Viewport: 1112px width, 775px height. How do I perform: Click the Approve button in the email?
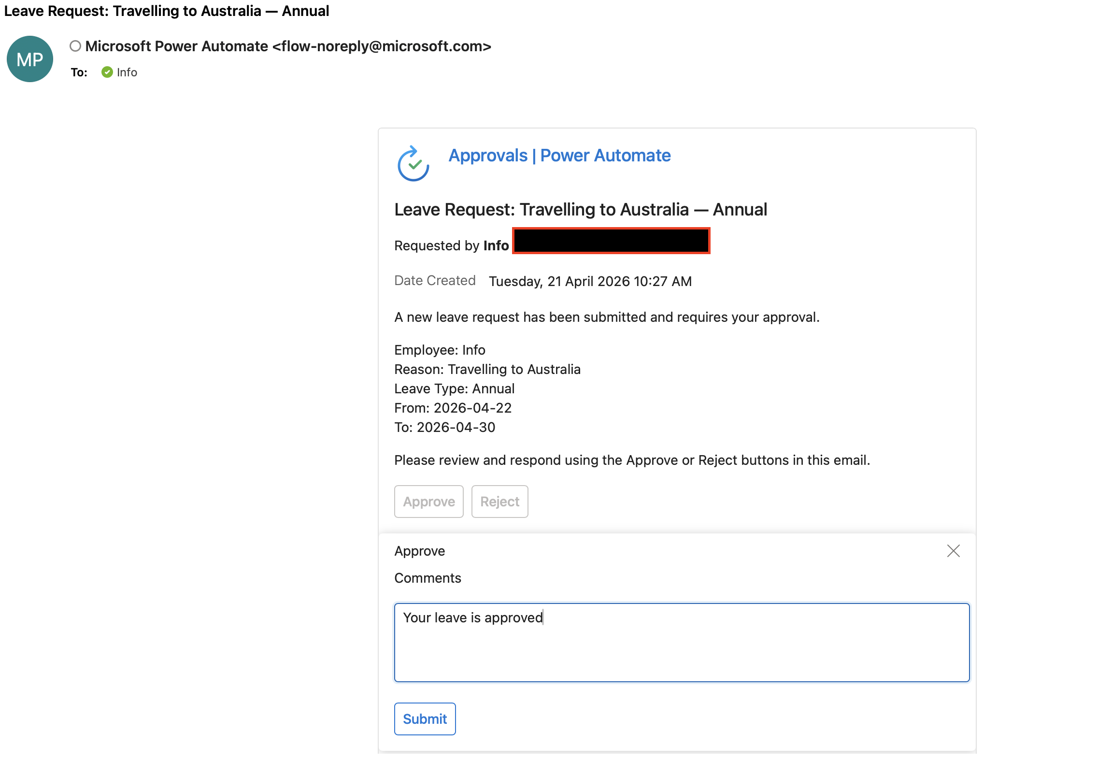point(428,502)
